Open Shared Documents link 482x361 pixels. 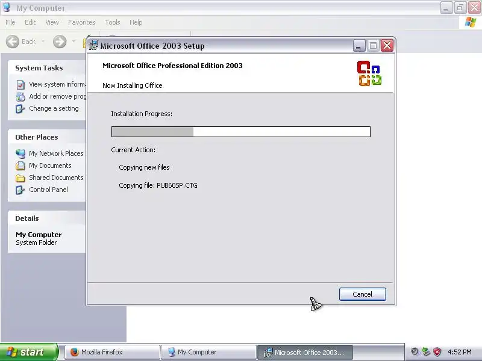pyautogui.click(x=56, y=177)
